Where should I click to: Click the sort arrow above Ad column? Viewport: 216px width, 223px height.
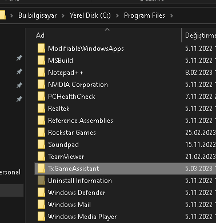pyautogui.click(x=107, y=30)
